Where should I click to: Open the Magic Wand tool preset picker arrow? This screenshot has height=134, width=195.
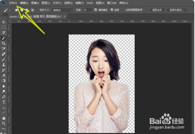10,10
